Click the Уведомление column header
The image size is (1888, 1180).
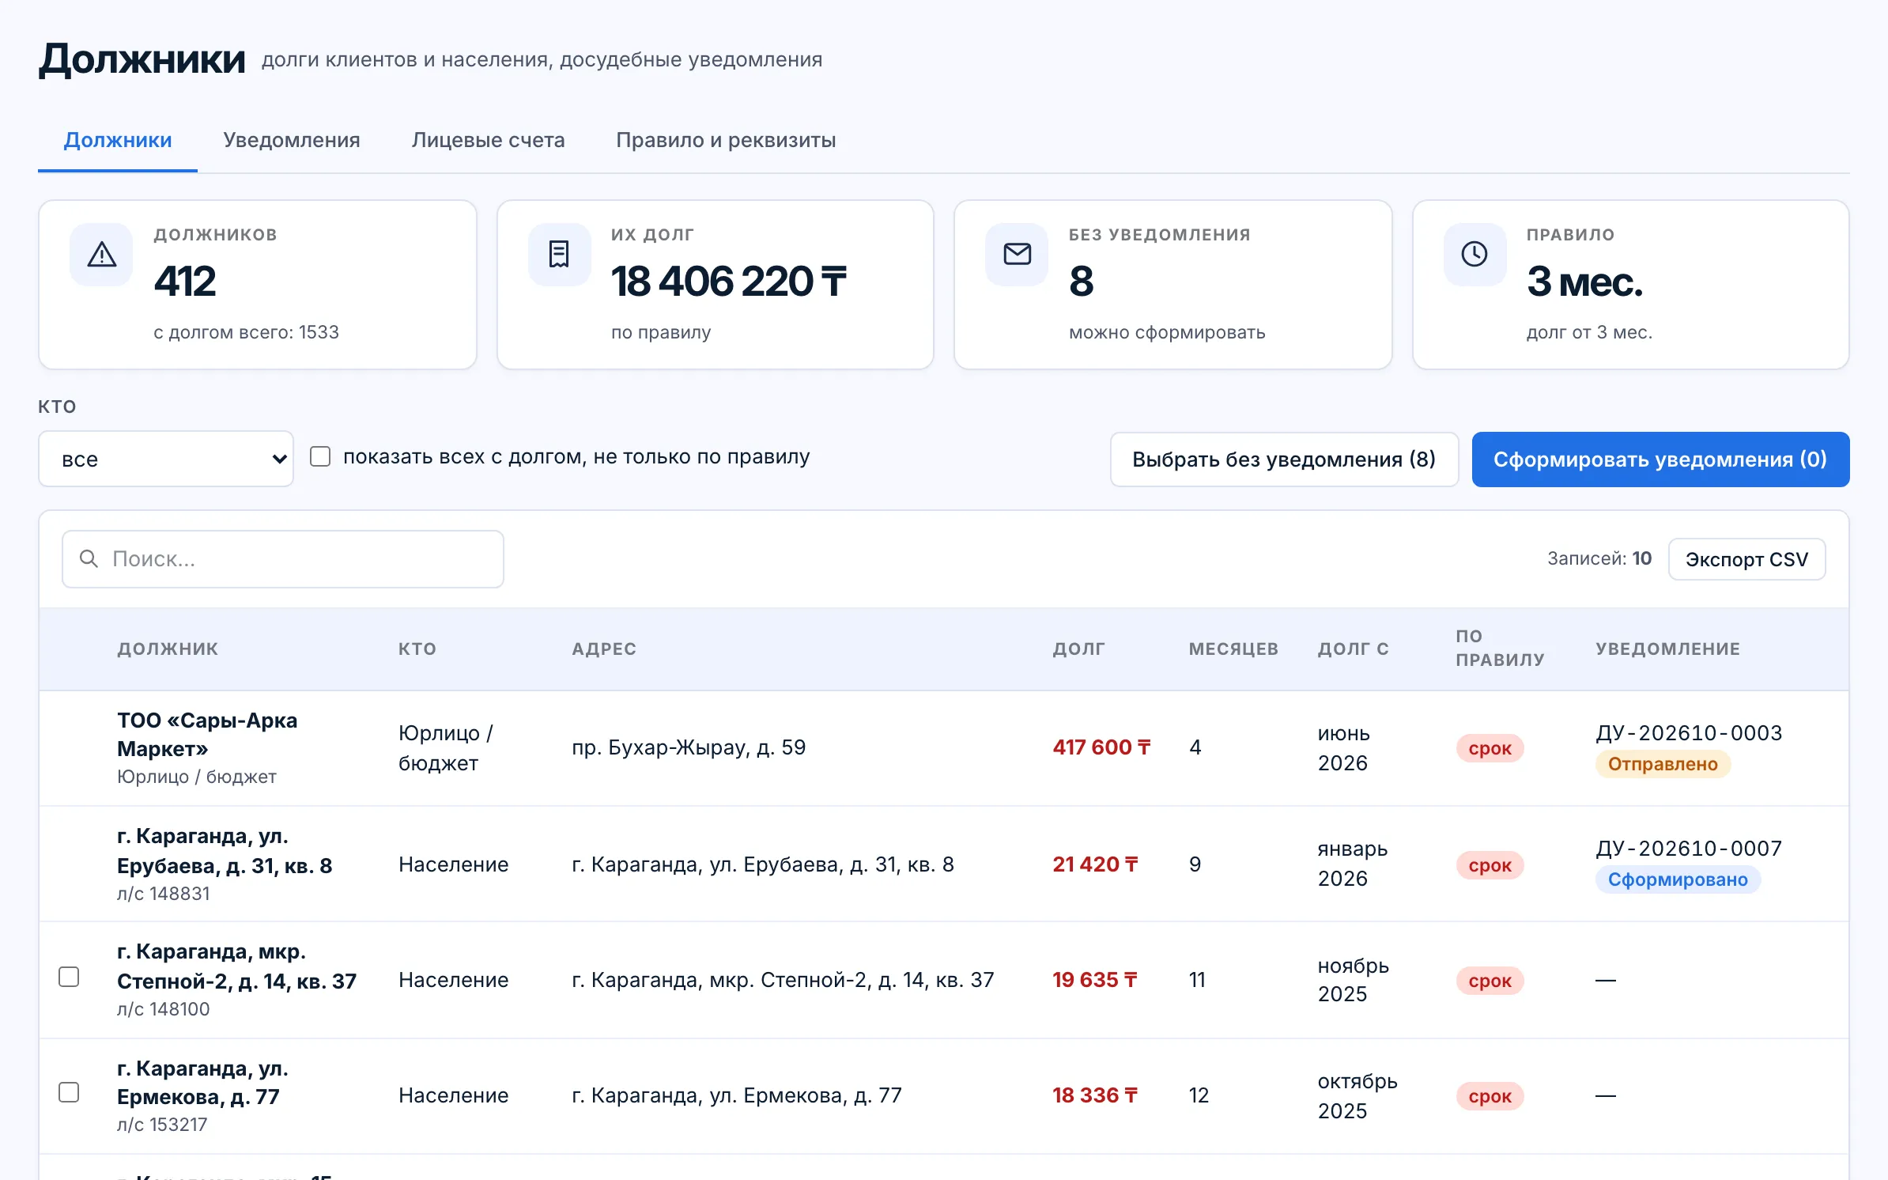(1667, 649)
